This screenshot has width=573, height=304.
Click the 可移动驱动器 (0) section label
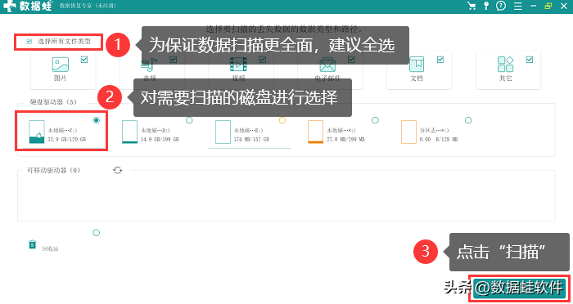(53, 171)
